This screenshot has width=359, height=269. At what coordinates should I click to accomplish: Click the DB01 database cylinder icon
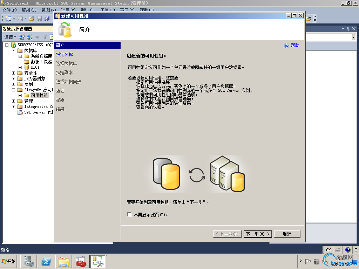coord(27,67)
